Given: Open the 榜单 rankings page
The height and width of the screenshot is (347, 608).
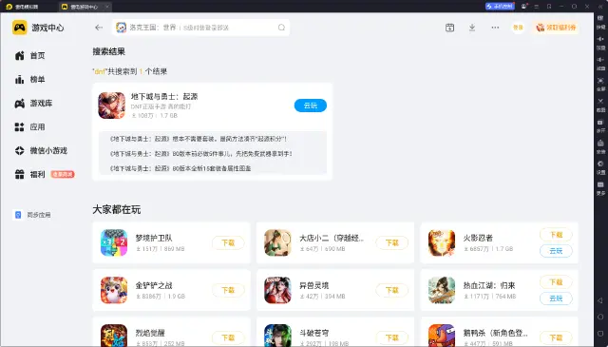Looking at the screenshot, I should (x=29, y=80).
